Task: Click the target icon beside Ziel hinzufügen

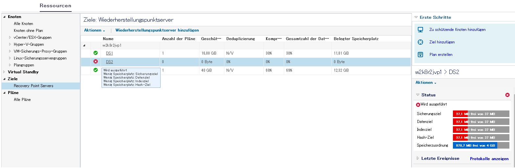Action: pos(420,42)
